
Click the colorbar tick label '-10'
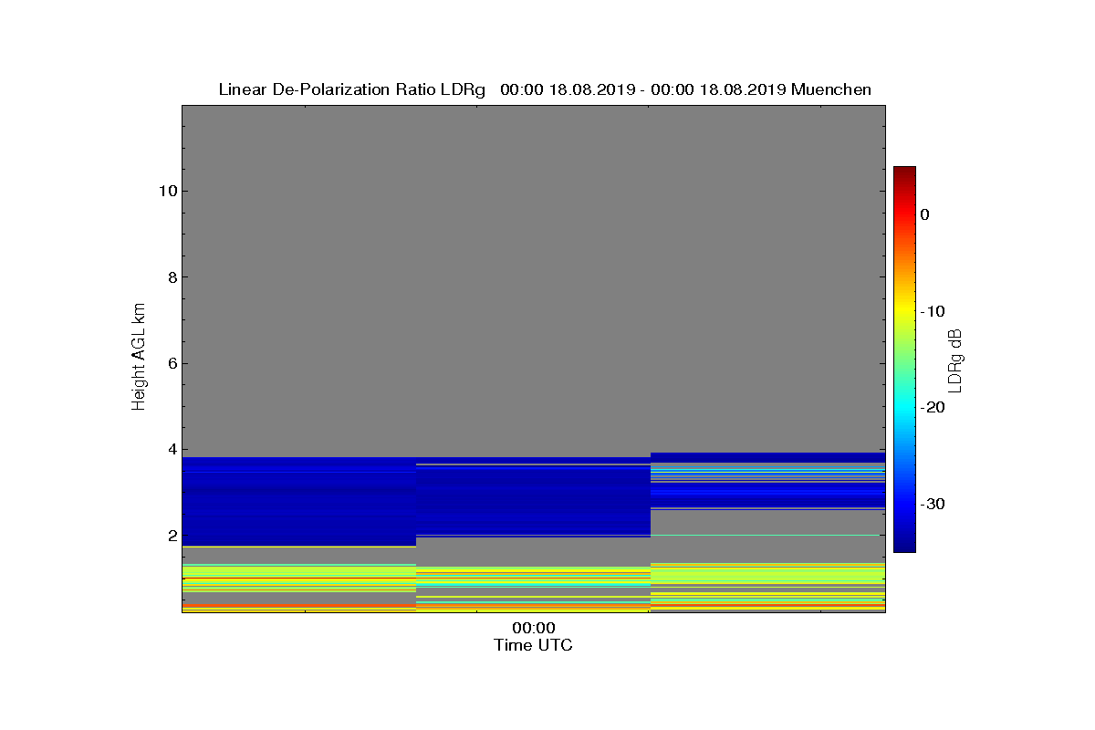click(933, 311)
